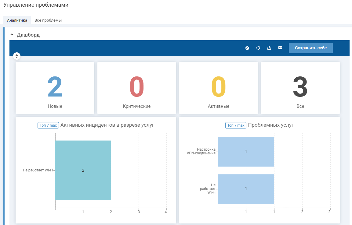This screenshot has height=225, width=352.
Task: Click the round up-down arrow toggle button
Action: (x=17, y=56)
